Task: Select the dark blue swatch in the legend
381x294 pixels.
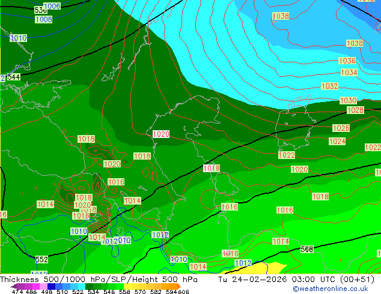Action: (51, 286)
